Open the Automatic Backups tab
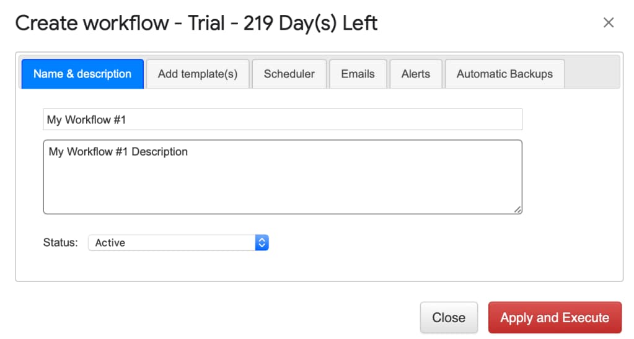The width and height of the screenshot is (634, 339). [504, 74]
